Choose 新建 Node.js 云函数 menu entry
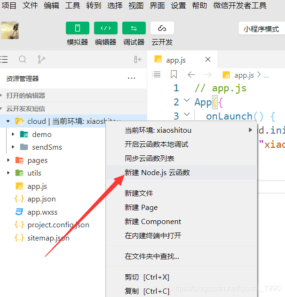 [181, 172]
